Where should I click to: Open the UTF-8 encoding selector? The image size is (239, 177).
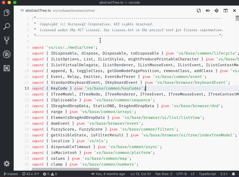tap(181, 174)
